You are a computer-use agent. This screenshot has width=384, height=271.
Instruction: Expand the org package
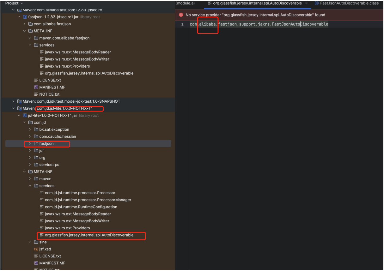(30, 158)
